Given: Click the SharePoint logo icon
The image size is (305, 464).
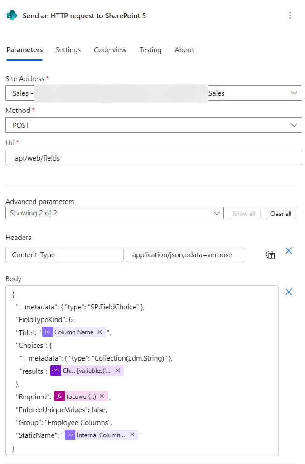Looking at the screenshot, I should point(12,15).
